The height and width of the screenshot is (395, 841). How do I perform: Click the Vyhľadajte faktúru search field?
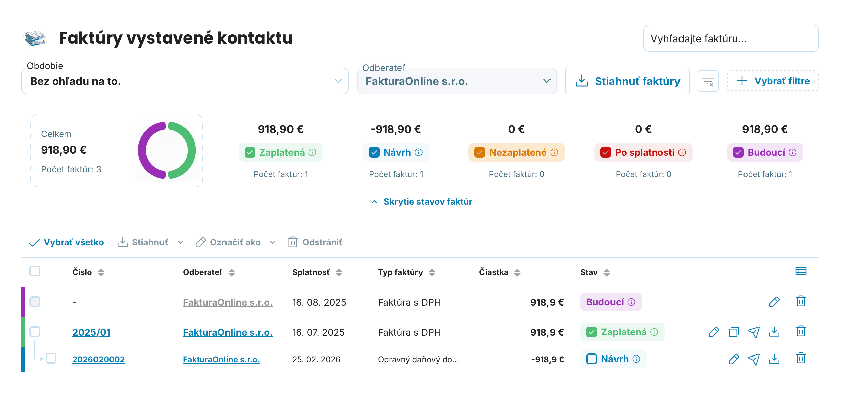click(731, 38)
